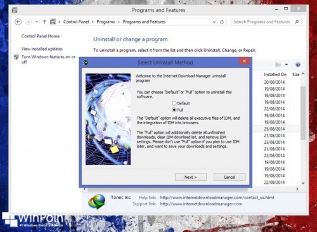Go up one level in Control Panel

click(44, 22)
